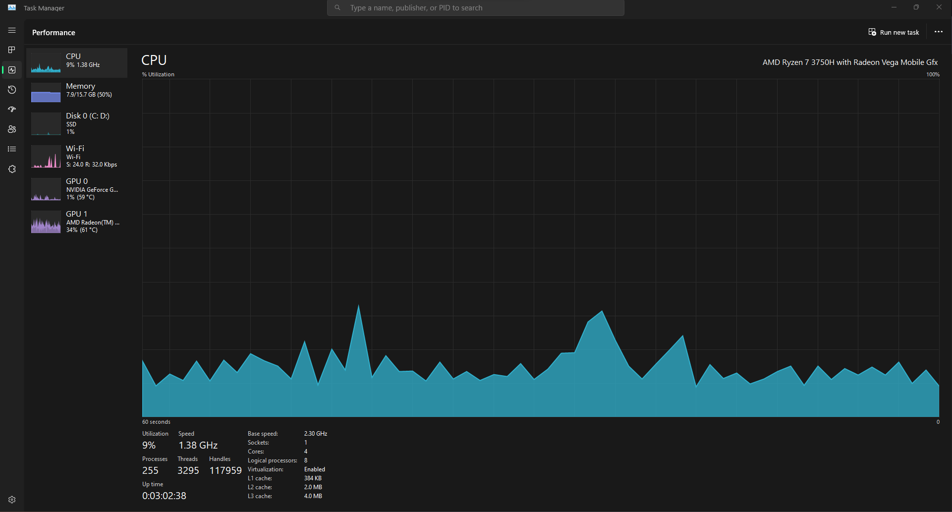Select the Memory resource in the performance list
The width and height of the screenshot is (952, 512).
point(77,93)
